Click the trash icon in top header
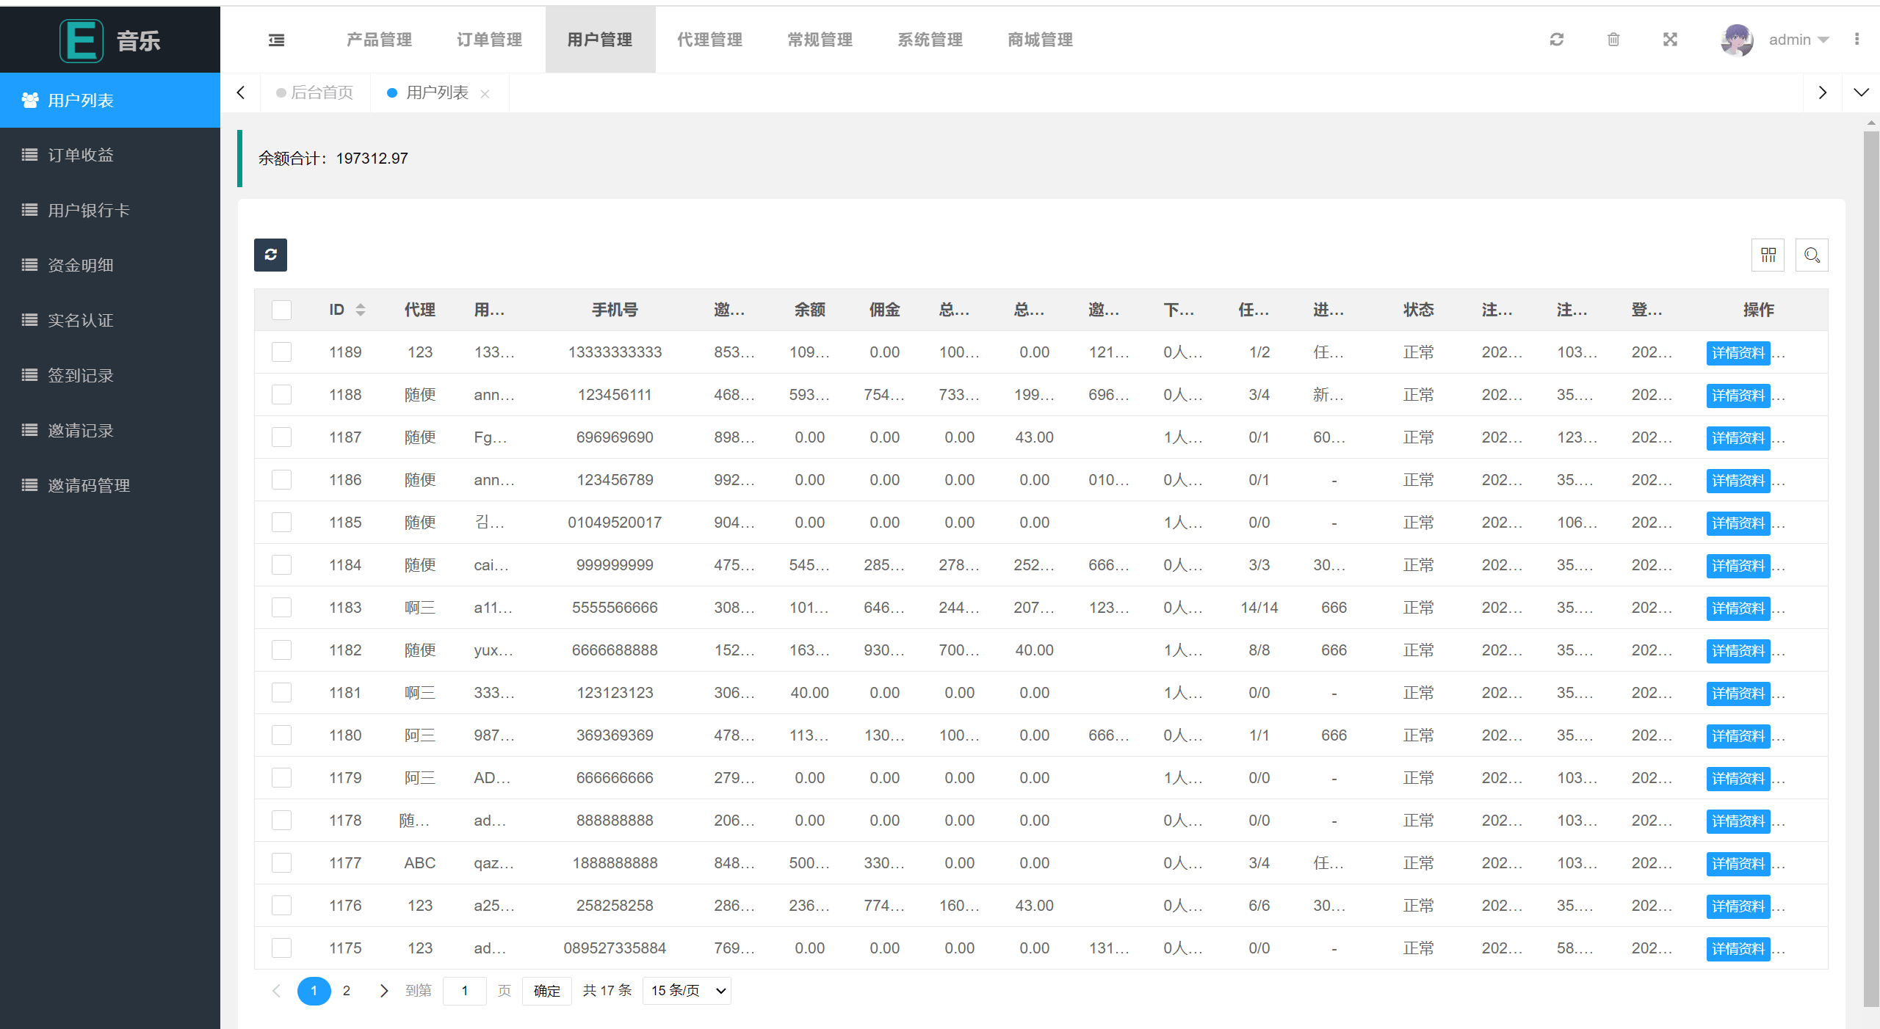 click(x=1613, y=40)
